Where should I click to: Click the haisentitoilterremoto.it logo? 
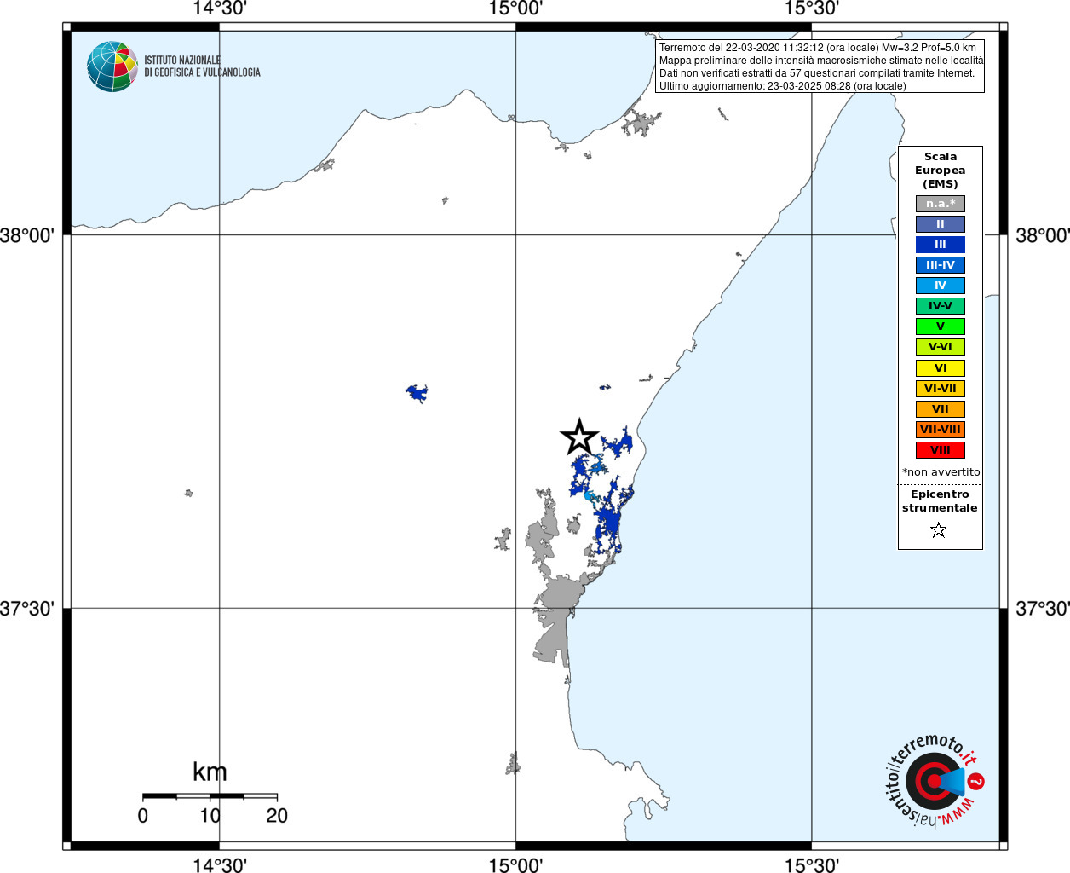point(935,780)
